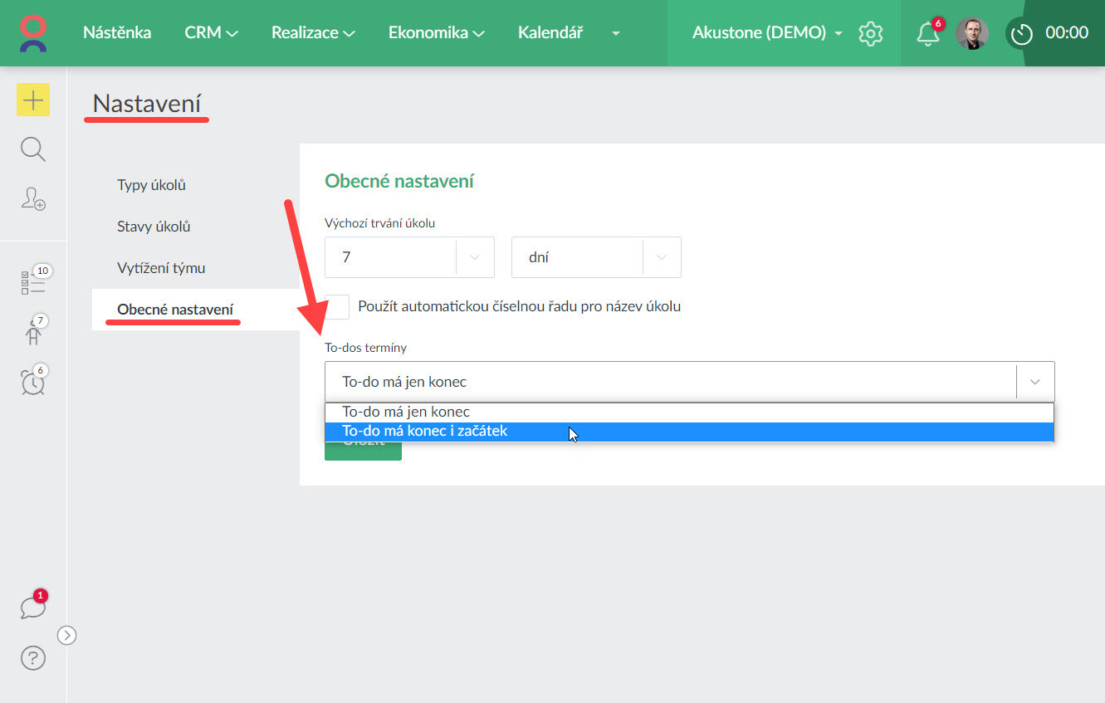Click the yellow plus add button
1105x703 pixels.
(33, 100)
